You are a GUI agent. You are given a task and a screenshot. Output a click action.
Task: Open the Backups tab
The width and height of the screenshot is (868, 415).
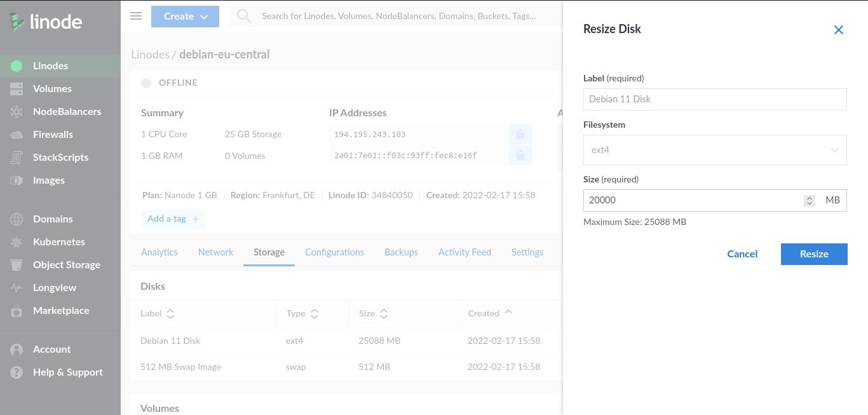[x=401, y=252]
